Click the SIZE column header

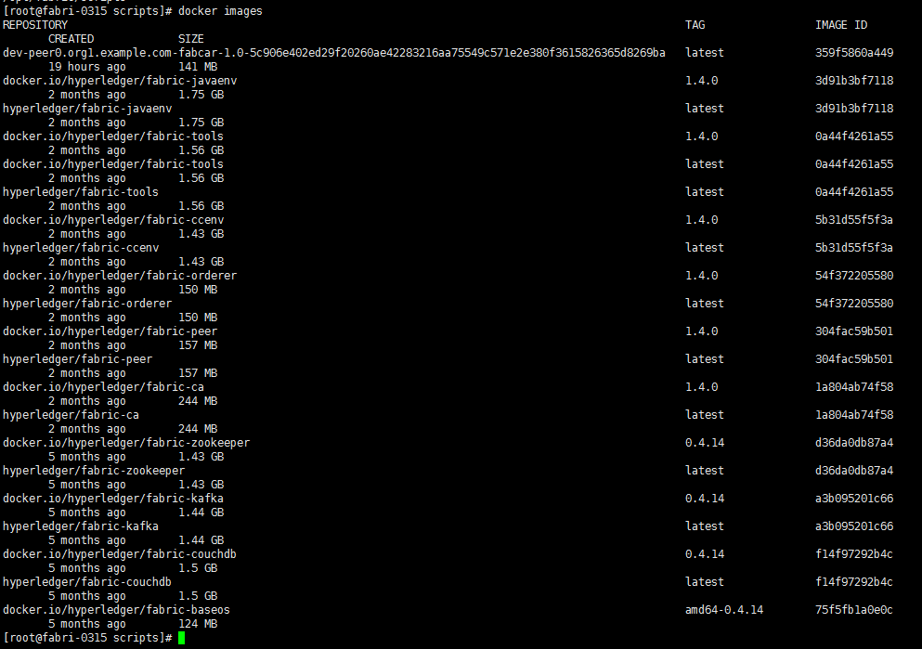(191, 39)
